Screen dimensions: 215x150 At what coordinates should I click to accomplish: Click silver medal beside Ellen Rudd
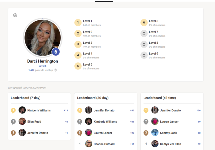click(x=13, y=122)
